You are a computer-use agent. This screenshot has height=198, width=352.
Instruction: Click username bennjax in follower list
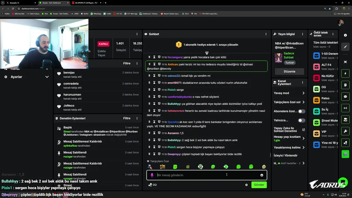69,73
